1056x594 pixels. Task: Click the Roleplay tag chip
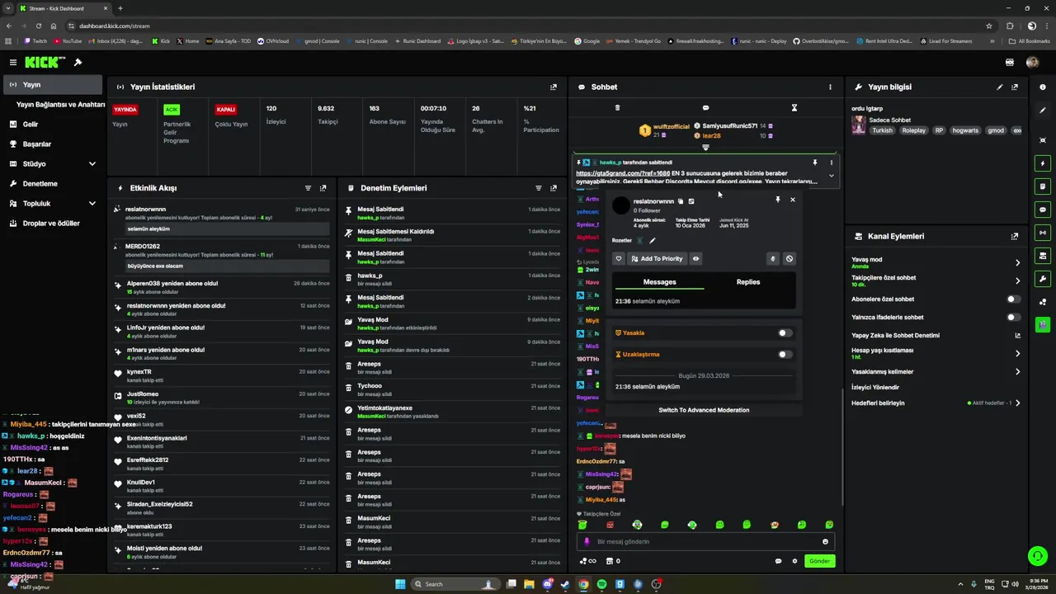point(913,130)
